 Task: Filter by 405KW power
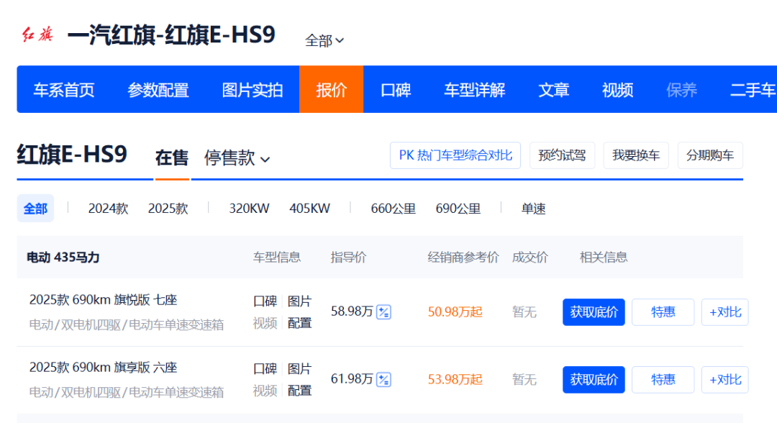point(309,209)
